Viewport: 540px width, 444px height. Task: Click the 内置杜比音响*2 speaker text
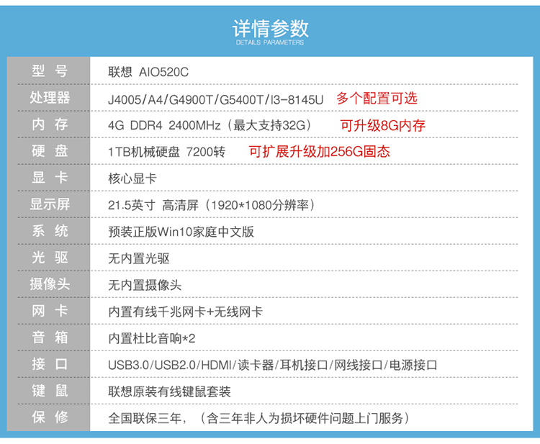(x=151, y=338)
